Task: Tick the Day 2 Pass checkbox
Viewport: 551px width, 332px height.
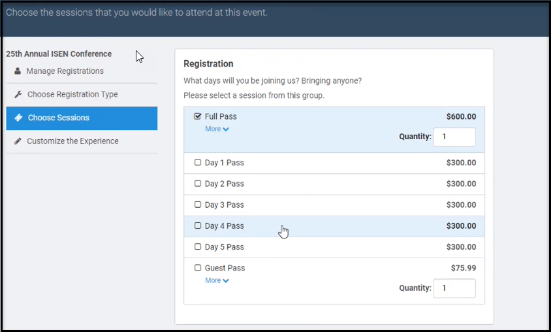Action: tap(198, 184)
